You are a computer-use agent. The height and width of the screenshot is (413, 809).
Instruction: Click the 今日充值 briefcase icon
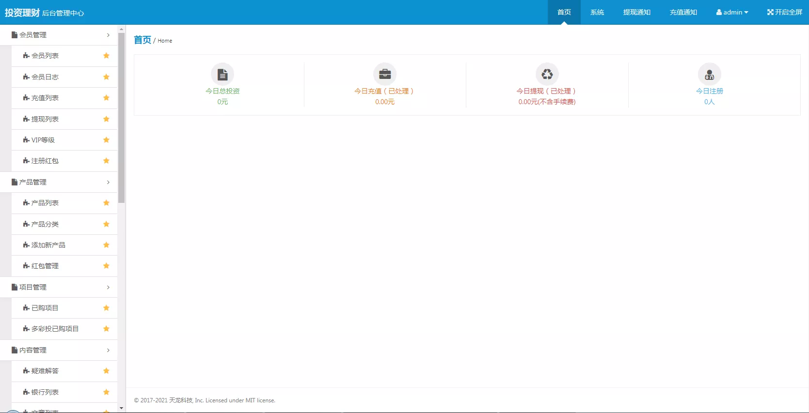[x=385, y=75]
